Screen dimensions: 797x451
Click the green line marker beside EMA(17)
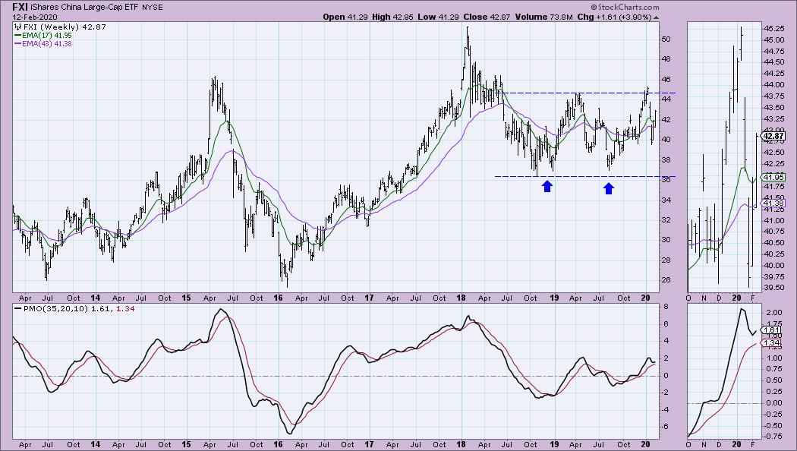(17, 36)
